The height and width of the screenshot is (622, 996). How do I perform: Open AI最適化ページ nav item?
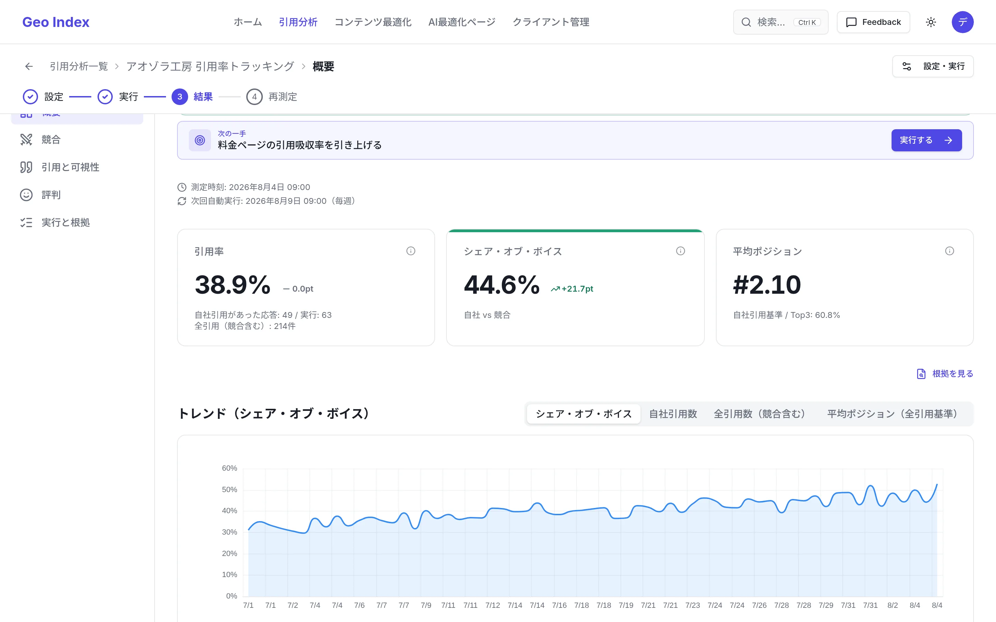pos(462,22)
